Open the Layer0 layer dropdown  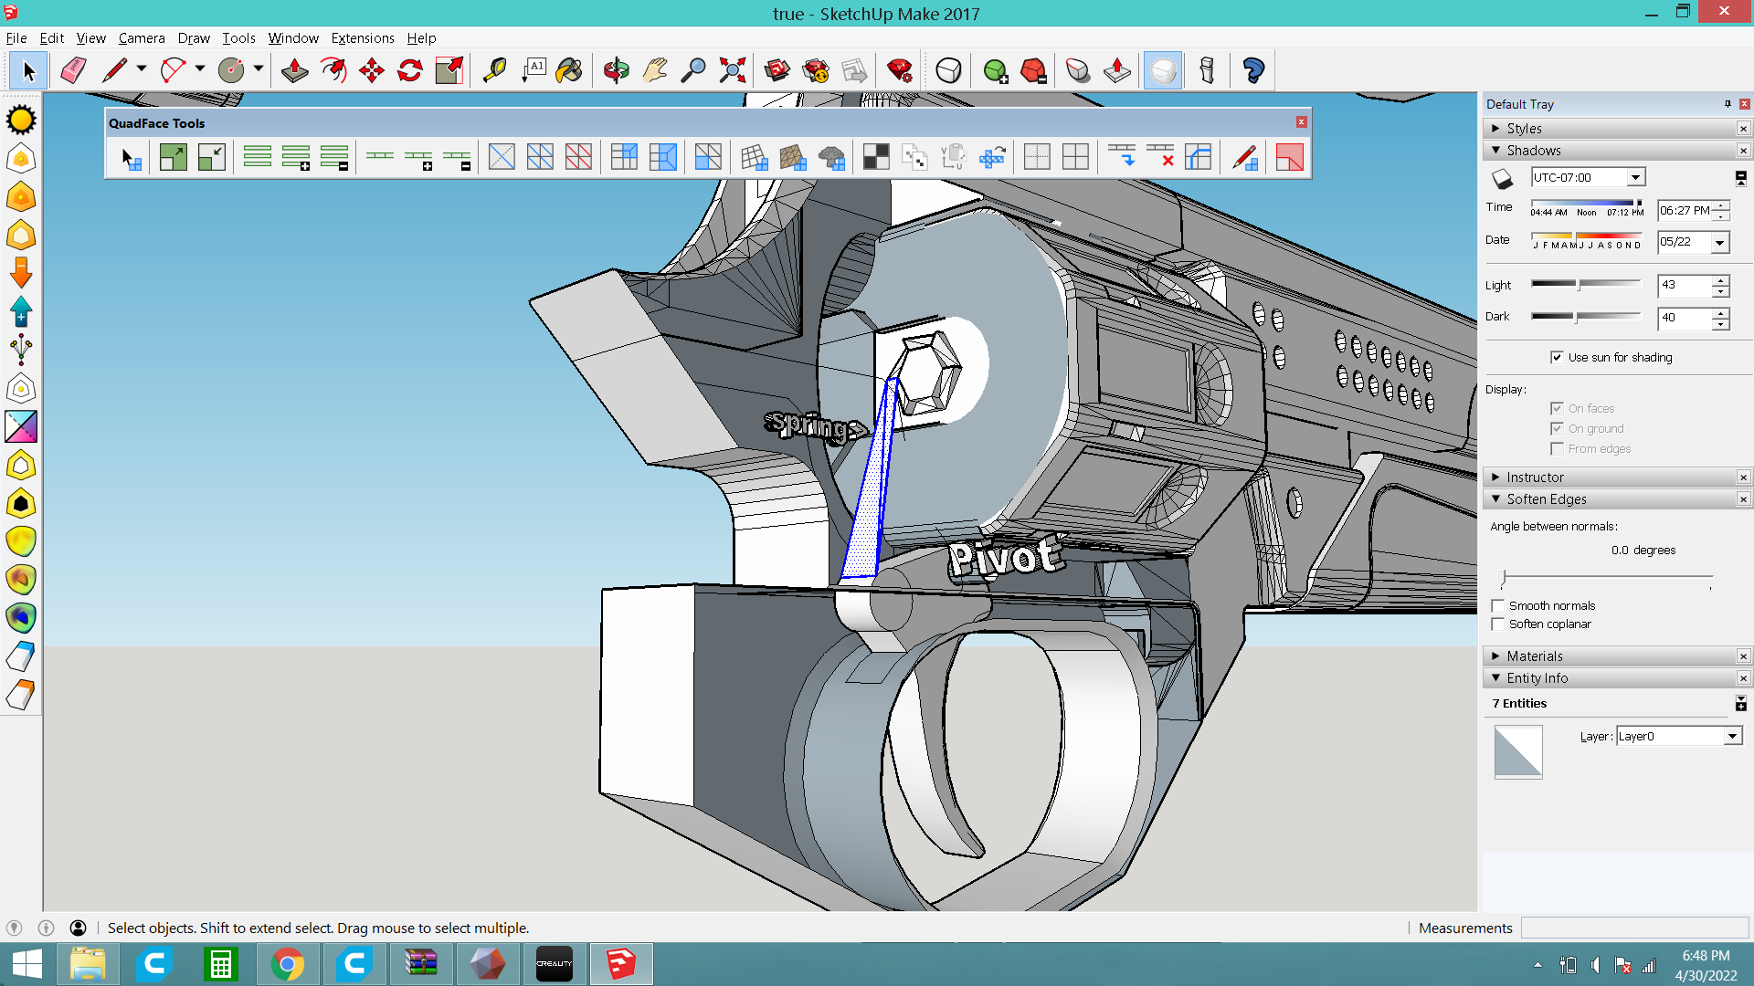[x=1732, y=737]
